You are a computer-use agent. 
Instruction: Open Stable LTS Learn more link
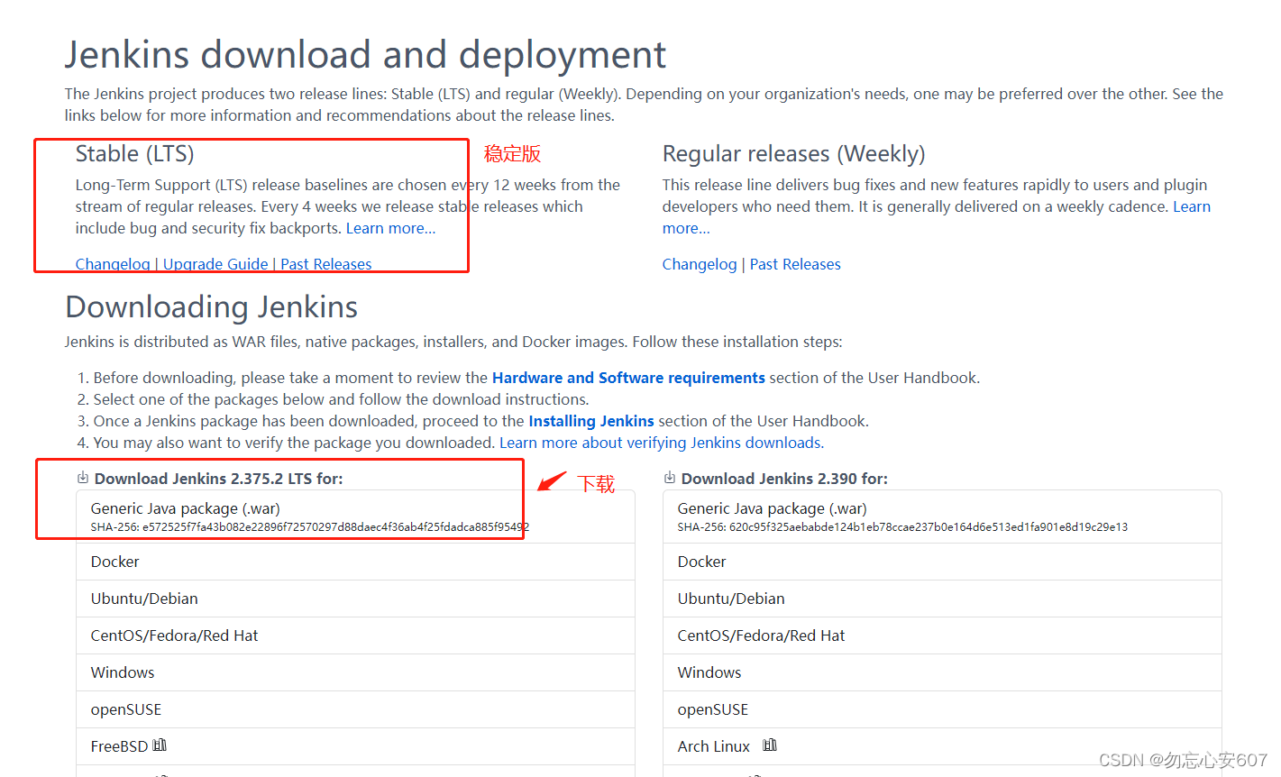[x=390, y=228]
